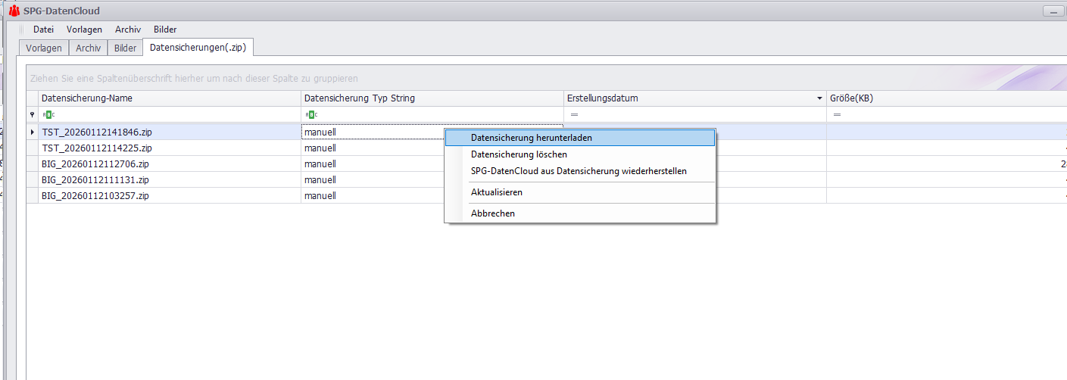Click row indicator arrow beside TST_20260112141846.zip
Viewport: 1067px width, 380px height.
(x=32, y=132)
